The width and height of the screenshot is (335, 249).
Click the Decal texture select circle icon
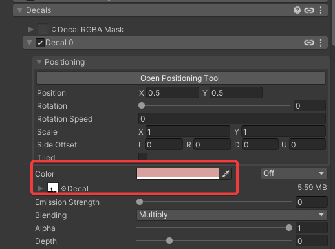click(x=63, y=189)
